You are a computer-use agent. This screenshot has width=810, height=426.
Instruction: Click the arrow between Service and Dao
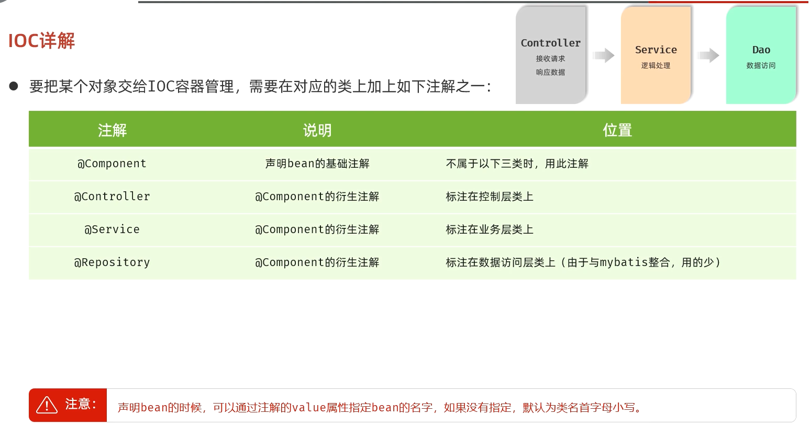(708, 55)
